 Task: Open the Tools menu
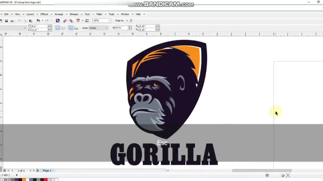[111, 14]
